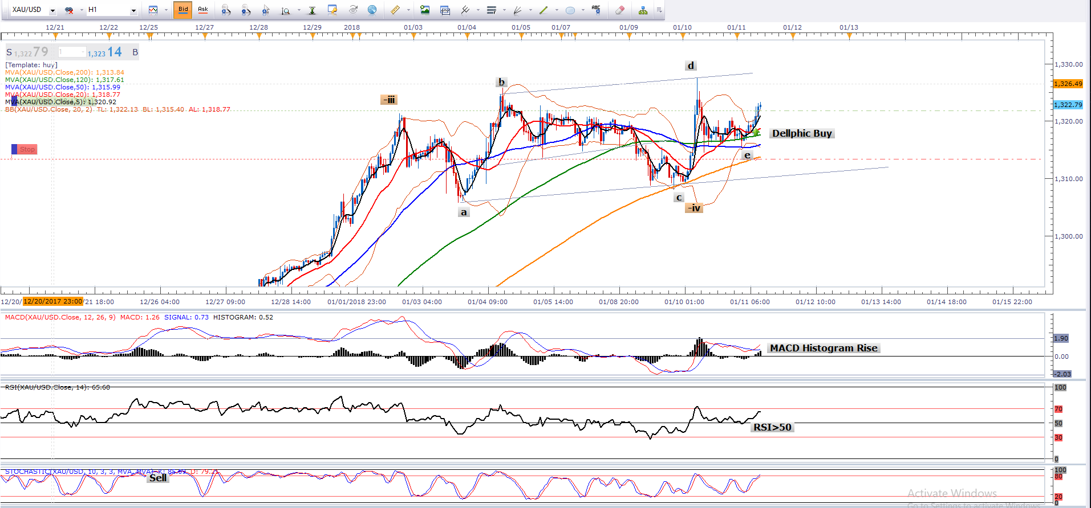The image size is (1091, 508).
Task: Select the green trend line drawing tool
Action: 544,10
